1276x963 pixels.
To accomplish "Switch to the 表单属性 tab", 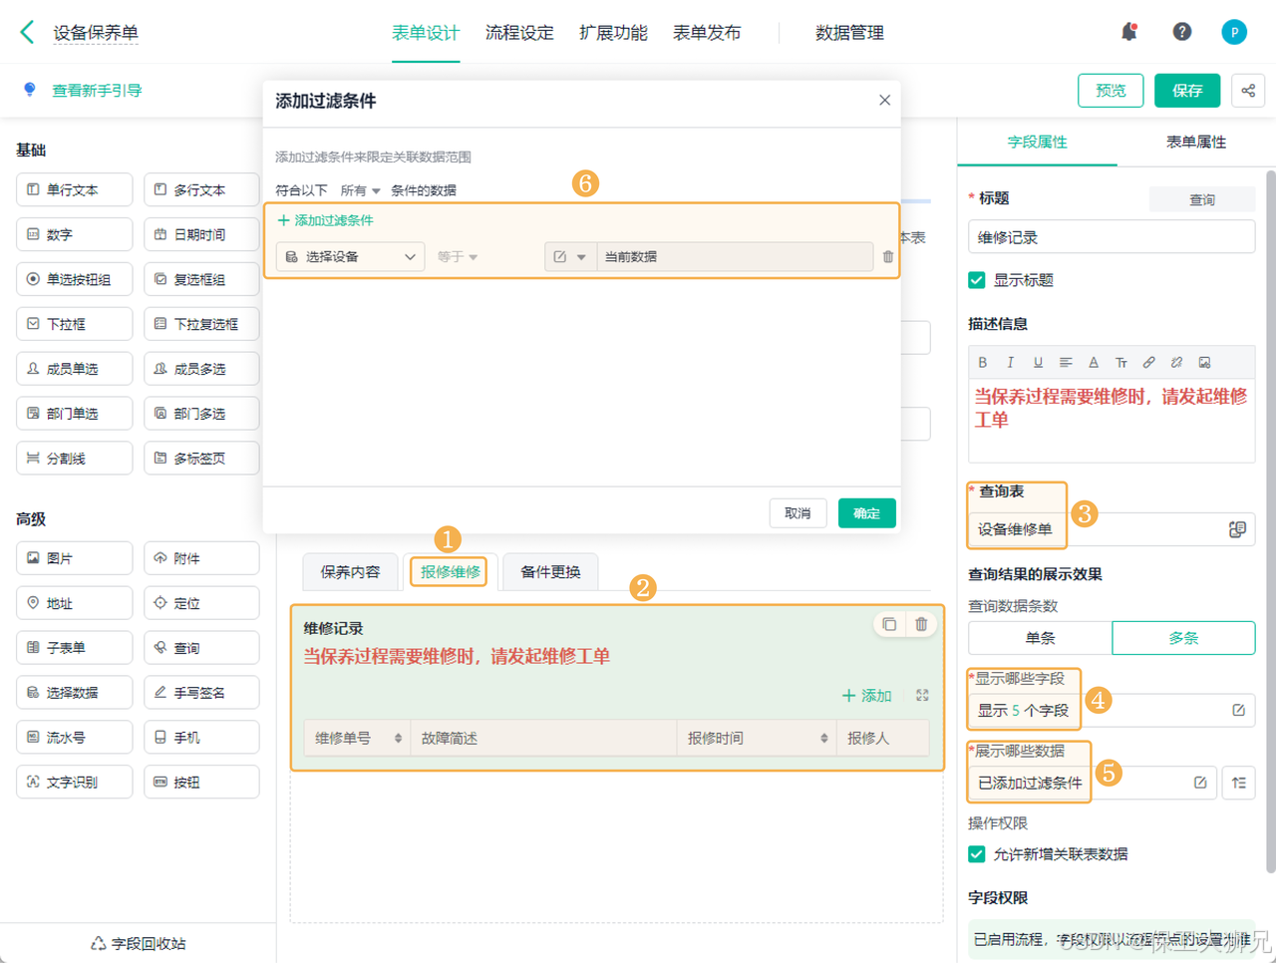I will (1196, 143).
